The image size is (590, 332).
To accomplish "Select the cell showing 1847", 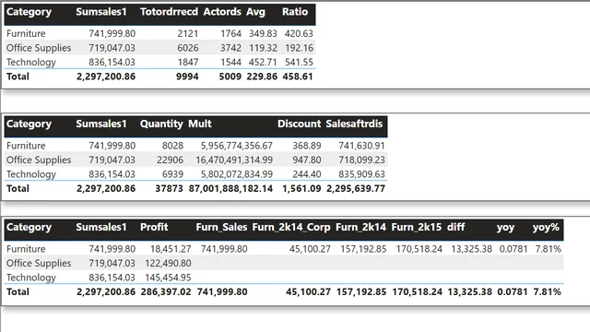I will 188,62.
